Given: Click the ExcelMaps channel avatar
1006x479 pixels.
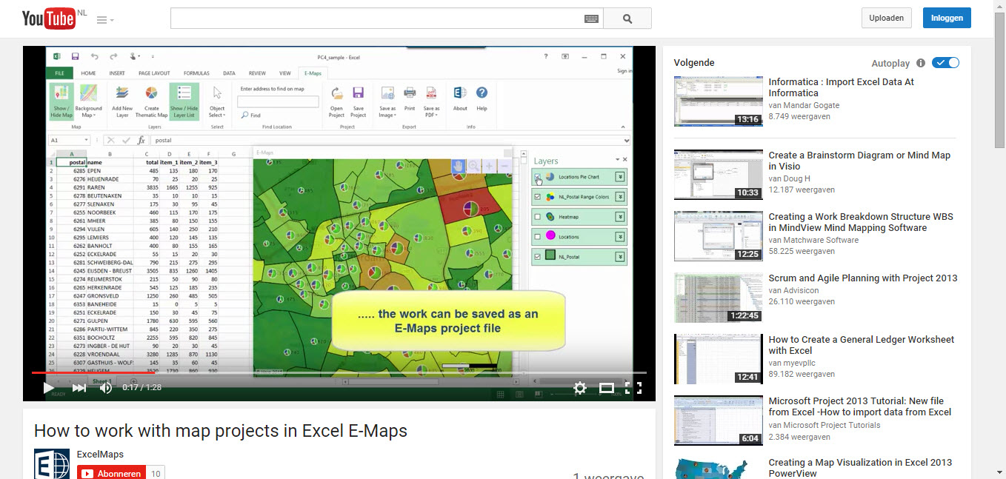Looking at the screenshot, I should 52,464.
